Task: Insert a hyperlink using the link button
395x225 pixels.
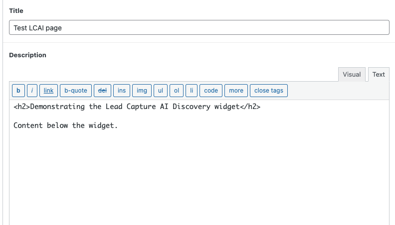Action: (48, 91)
